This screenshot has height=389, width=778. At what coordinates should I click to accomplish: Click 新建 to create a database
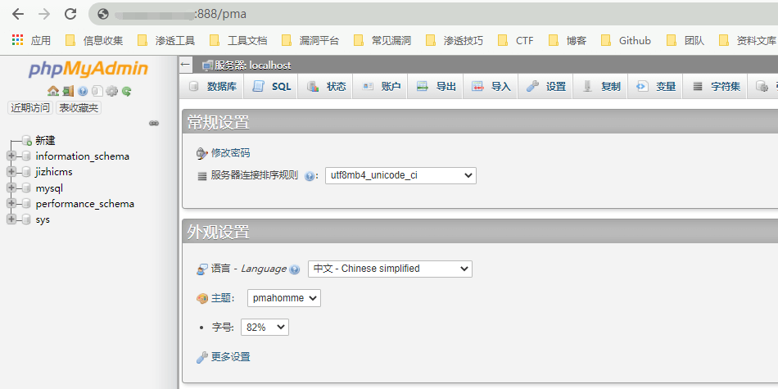[45, 141]
